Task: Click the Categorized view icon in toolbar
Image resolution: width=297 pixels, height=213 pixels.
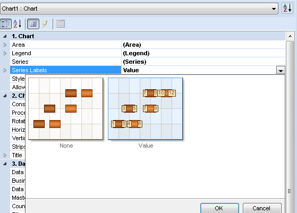Action: pyautogui.click(x=6, y=24)
